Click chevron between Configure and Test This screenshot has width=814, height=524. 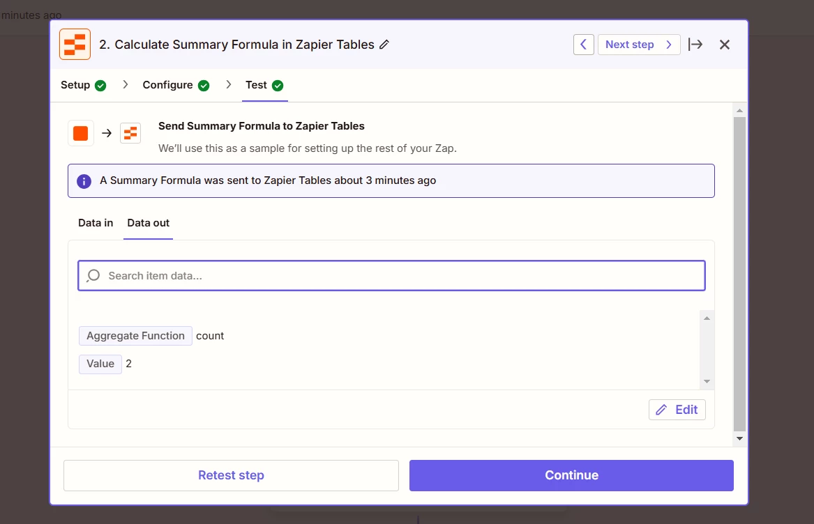228,84
